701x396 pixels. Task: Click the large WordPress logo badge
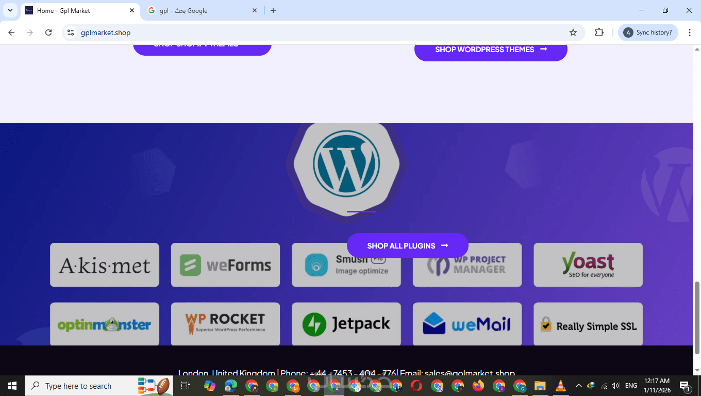[x=346, y=164]
